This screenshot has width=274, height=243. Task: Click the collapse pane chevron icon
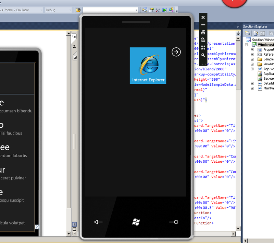click(74, 233)
